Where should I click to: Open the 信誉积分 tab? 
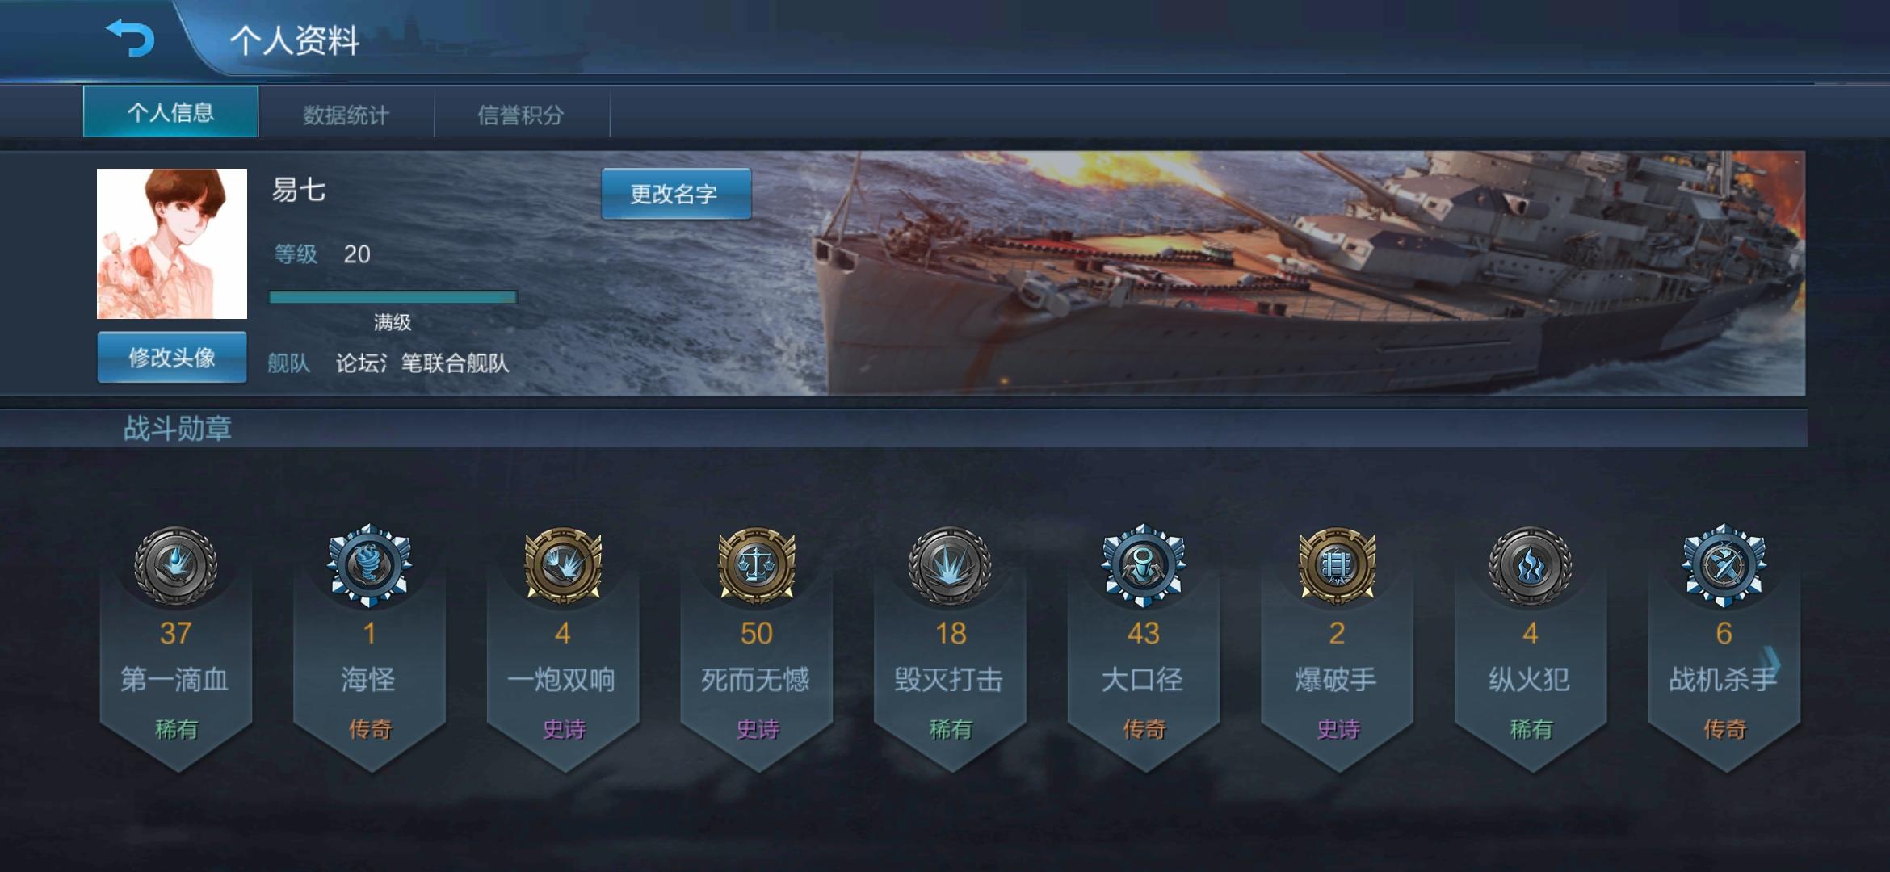(522, 114)
